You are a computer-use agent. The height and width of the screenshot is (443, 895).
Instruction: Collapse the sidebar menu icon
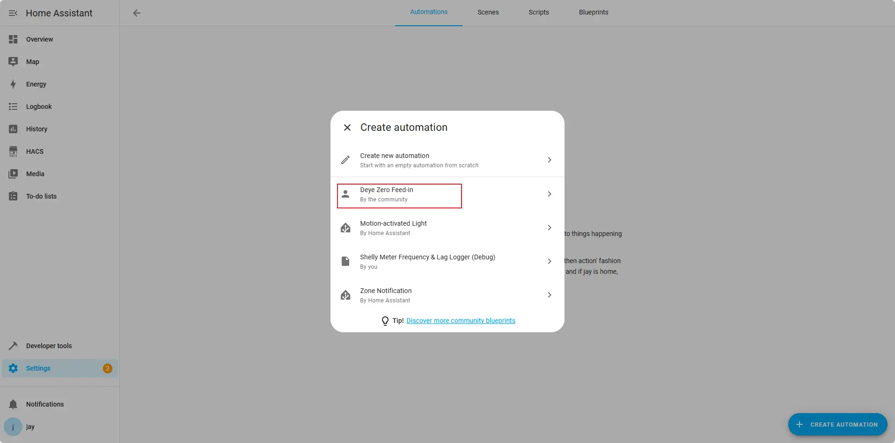coord(13,13)
